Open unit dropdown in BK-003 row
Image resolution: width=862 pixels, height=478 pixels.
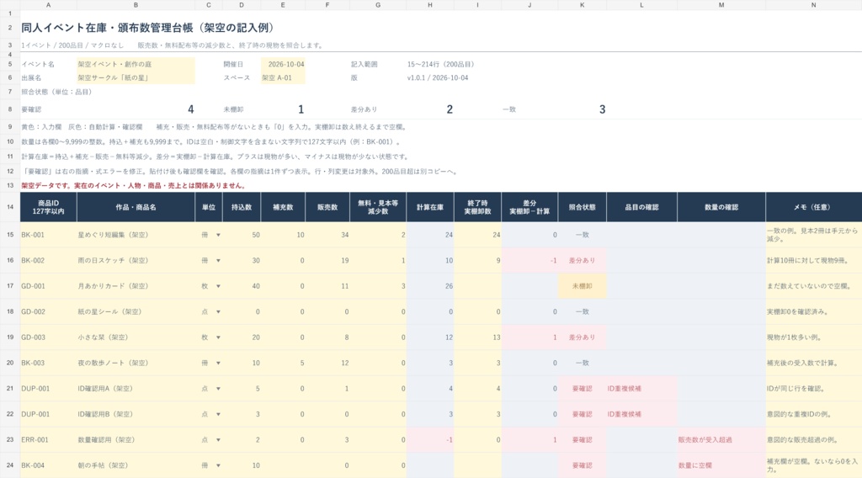(x=218, y=364)
